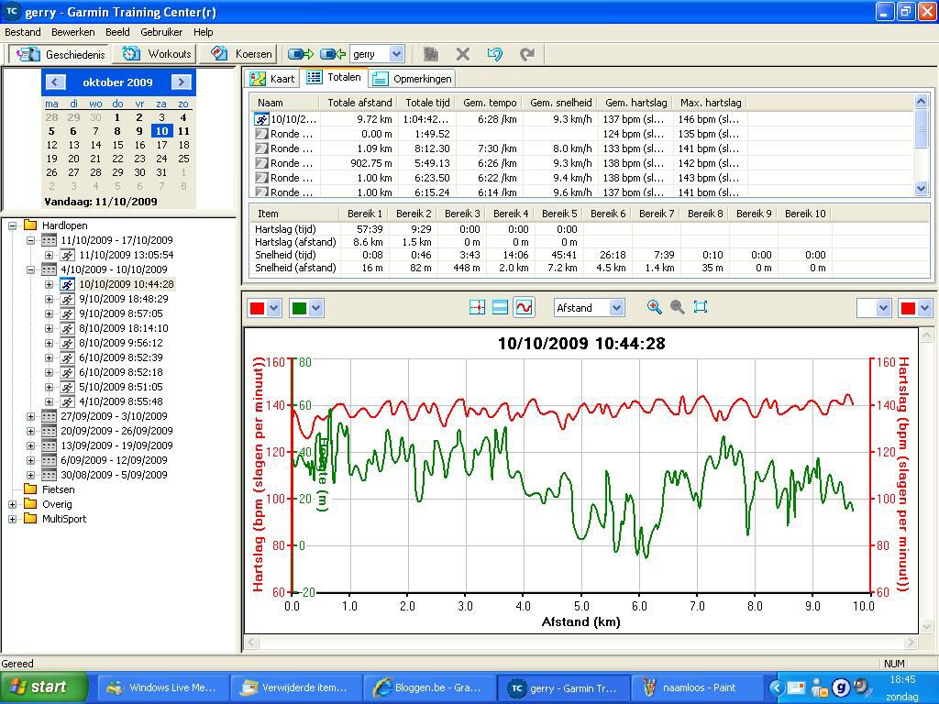
Task: Expand the Fietsen folder
Action: [58, 489]
